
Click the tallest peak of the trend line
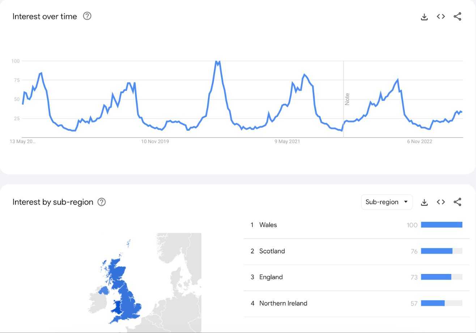[x=217, y=62]
